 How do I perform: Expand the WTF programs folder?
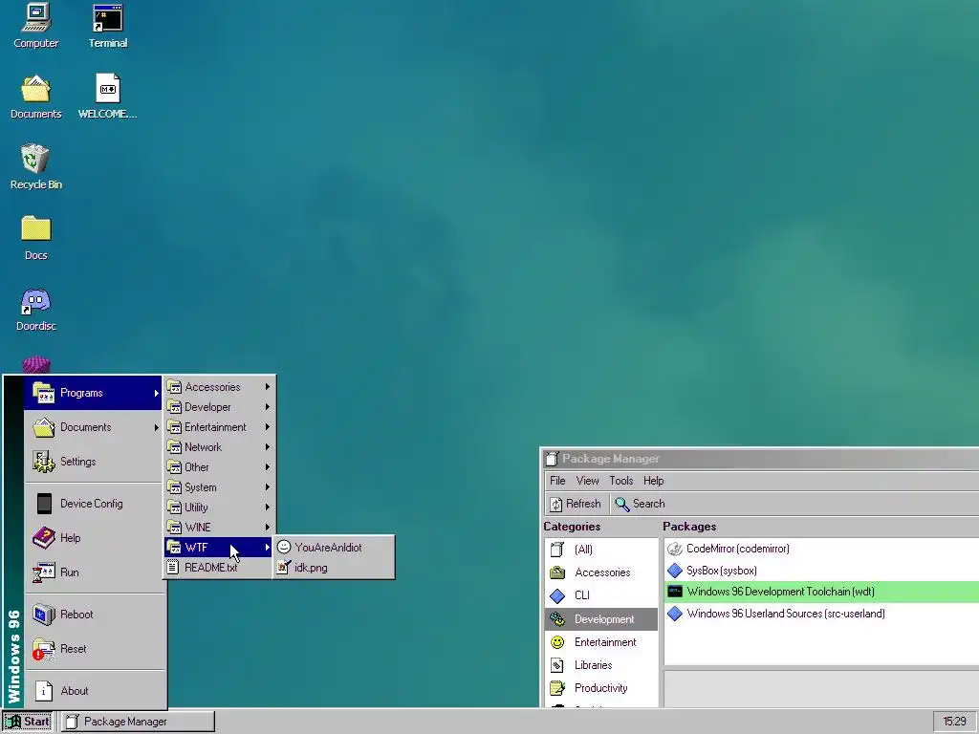click(219, 548)
